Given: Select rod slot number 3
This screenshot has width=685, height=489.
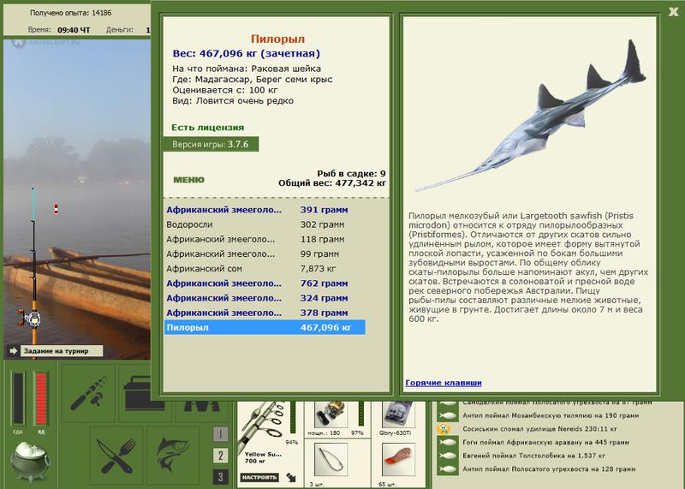Looking at the screenshot, I should 221,477.
